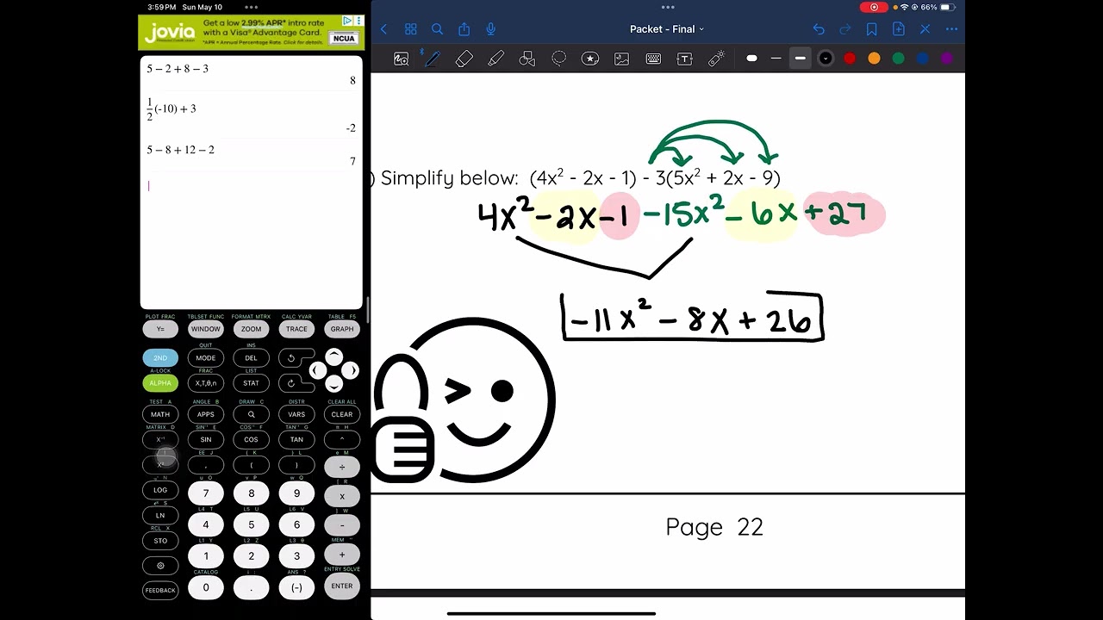Close the pen editing toolbar
This screenshot has height=620, width=1103.
tap(925, 29)
